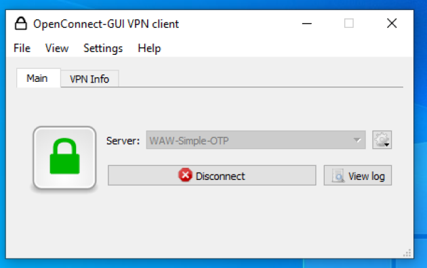The image size is (427, 268).
Task: Click the Disconnect button
Action: [212, 175]
